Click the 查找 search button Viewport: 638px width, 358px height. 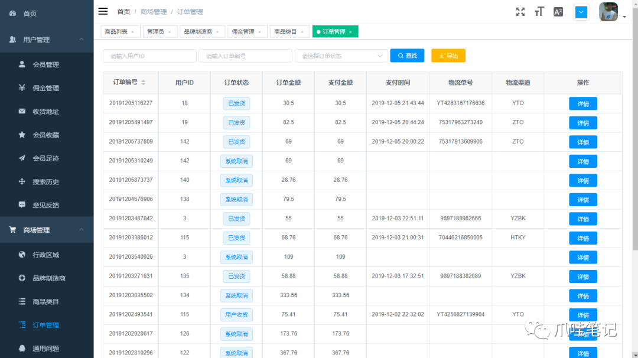coord(407,56)
